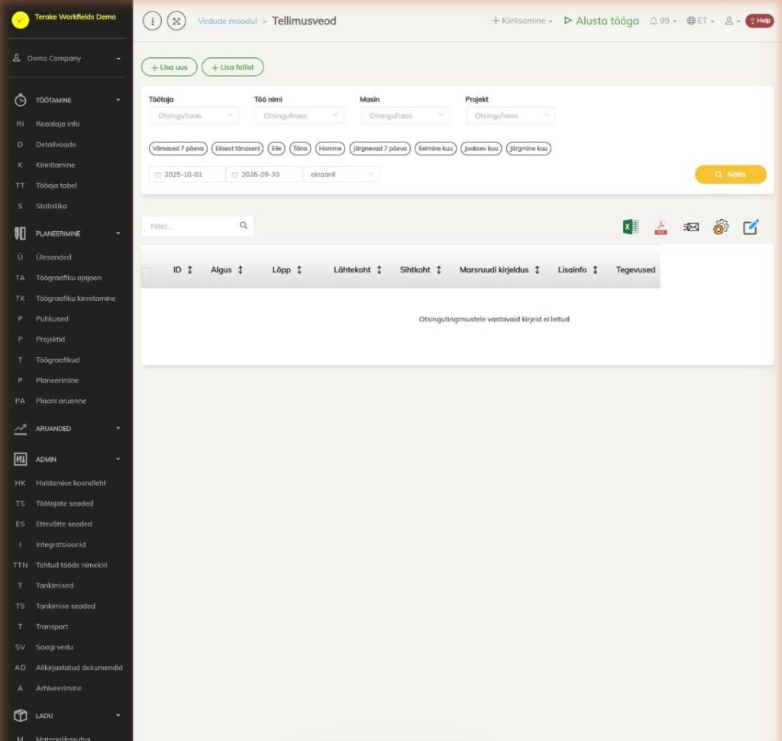Open the Töötaja dropdown
This screenshot has width=782, height=741.
(x=194, y=115)
